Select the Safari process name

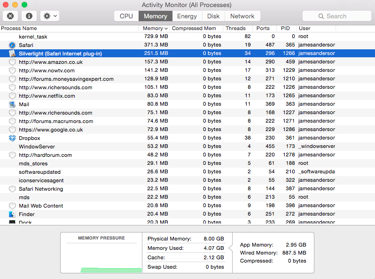click(x=26, y=45)
